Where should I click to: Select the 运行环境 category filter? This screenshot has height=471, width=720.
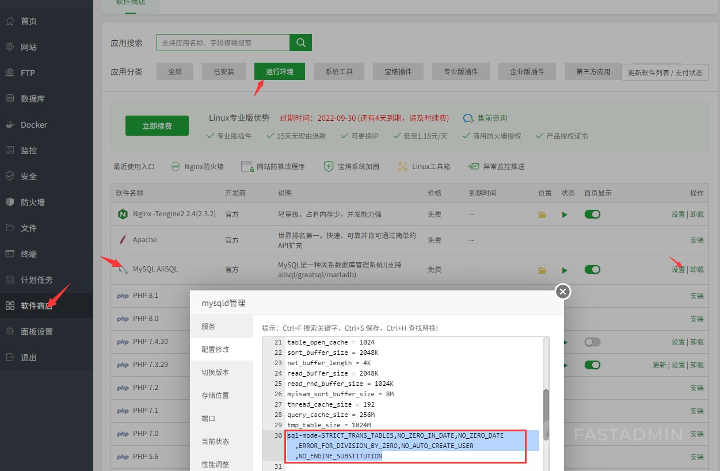(280, 72)
